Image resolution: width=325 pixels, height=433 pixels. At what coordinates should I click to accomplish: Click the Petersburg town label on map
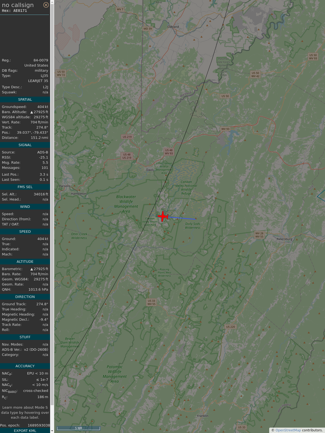click(x=284, y=239)
